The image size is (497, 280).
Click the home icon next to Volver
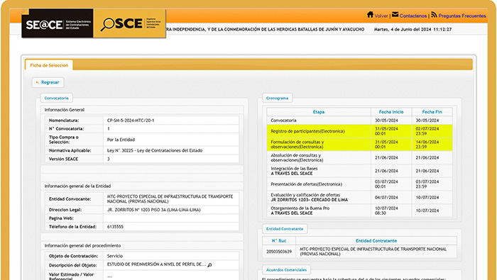point(370,15)
